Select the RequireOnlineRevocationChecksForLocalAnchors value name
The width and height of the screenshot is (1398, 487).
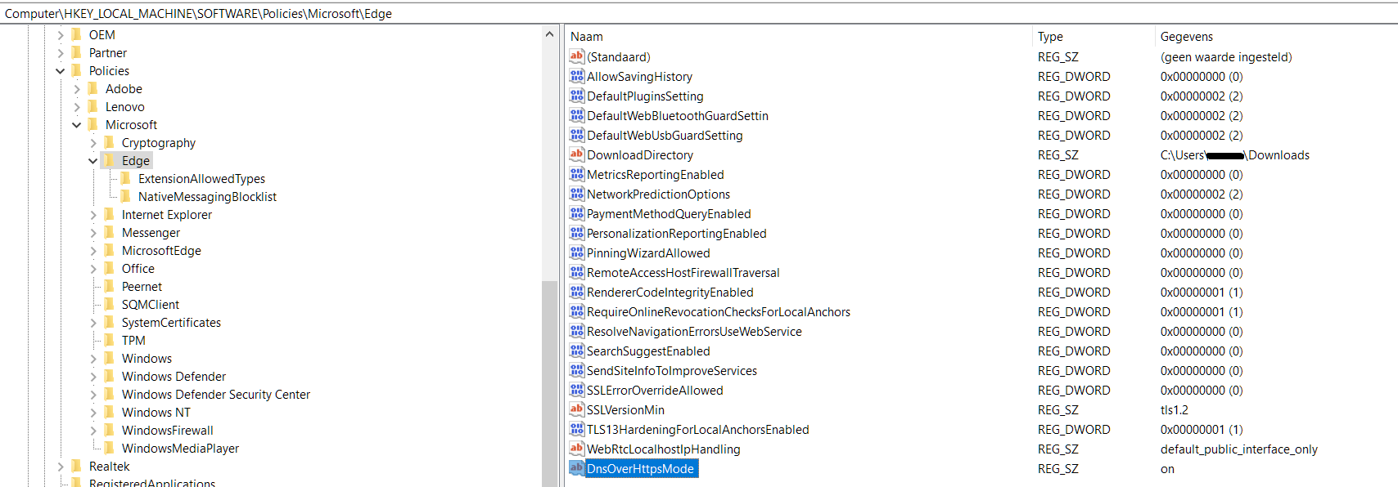[x=719, y=311]
